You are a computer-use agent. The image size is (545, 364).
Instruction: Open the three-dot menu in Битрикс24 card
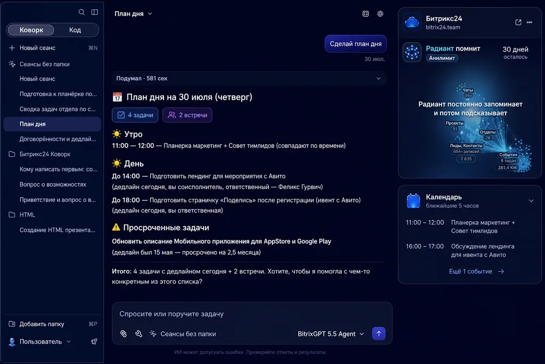pos(530,22)
